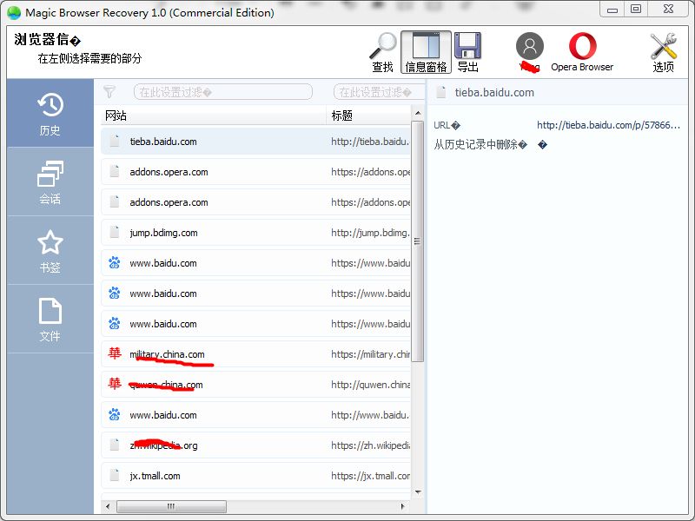Click the page icon for jx.tmall.com

(x=115, y=475)
